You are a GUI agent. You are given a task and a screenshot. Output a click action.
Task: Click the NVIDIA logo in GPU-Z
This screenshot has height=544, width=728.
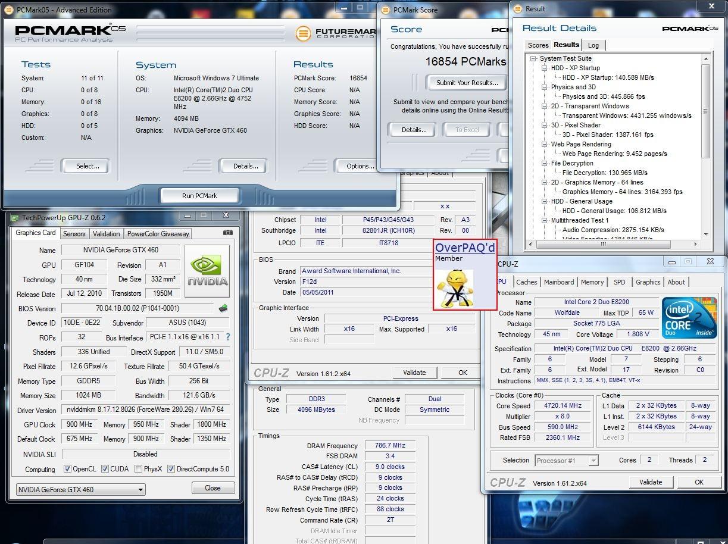click(x=207, y=271)
